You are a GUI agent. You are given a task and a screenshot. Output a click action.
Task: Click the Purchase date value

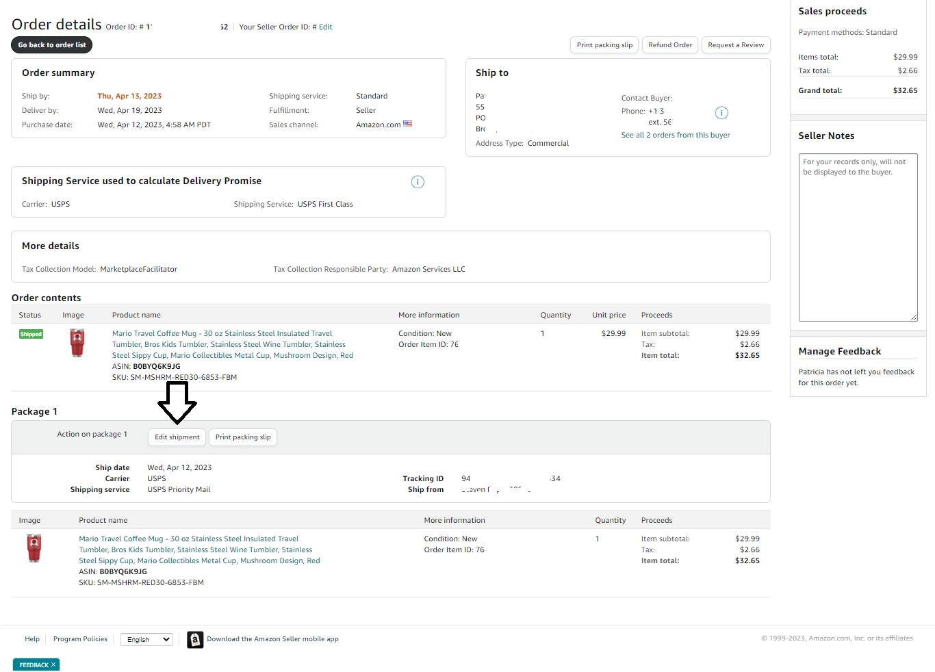pos(154,125)
